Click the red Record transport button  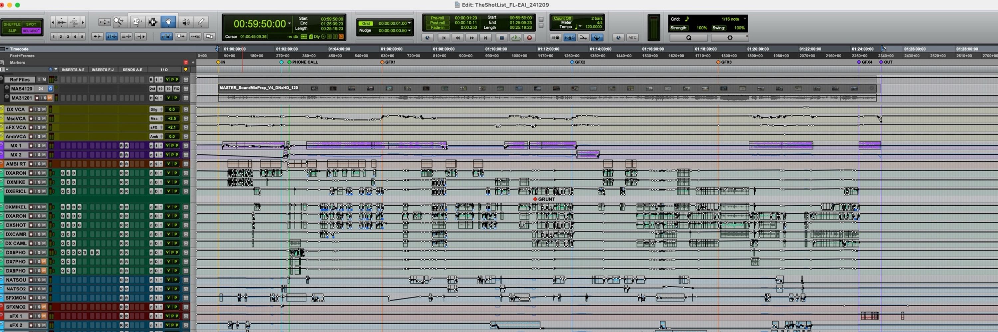pyautogui.click(x=529, y=38)
